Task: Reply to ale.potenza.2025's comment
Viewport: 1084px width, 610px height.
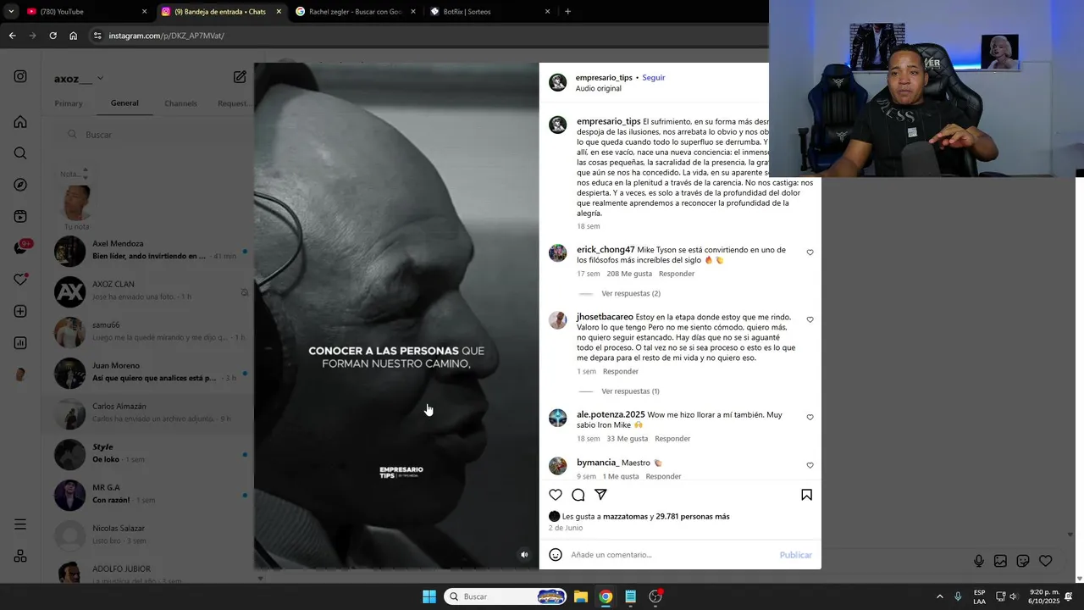Action: coord(672,439)
